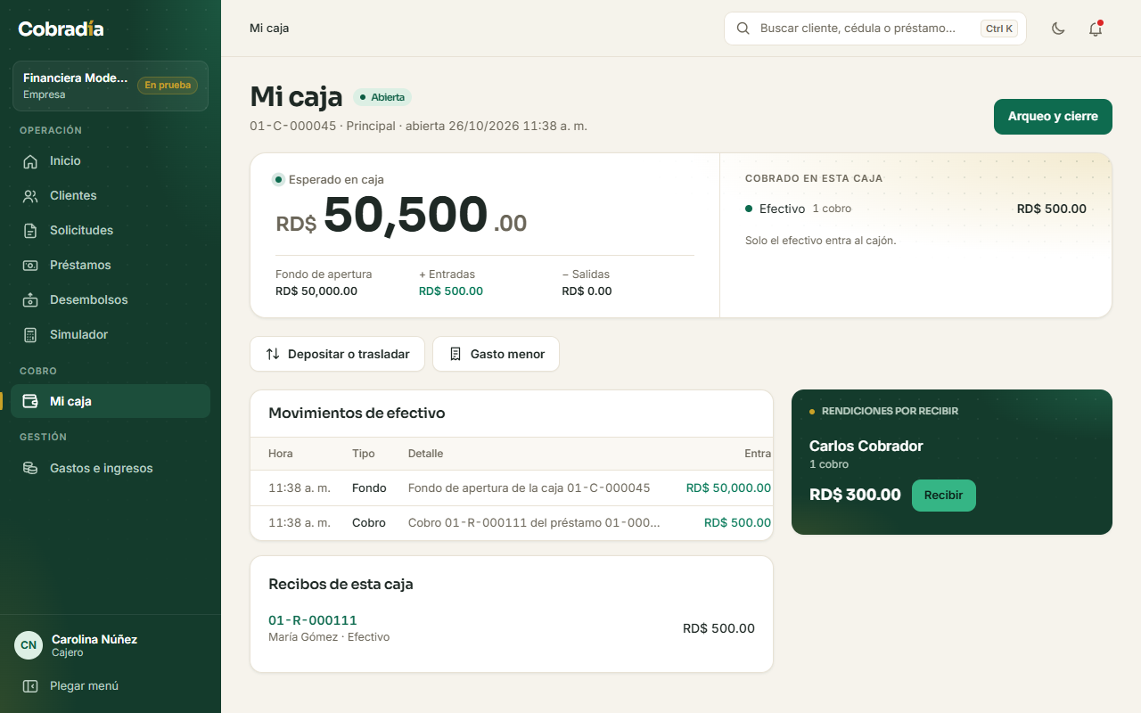
Task: Click the Ctrl K shortcut hint
Action: click(999, 29)
